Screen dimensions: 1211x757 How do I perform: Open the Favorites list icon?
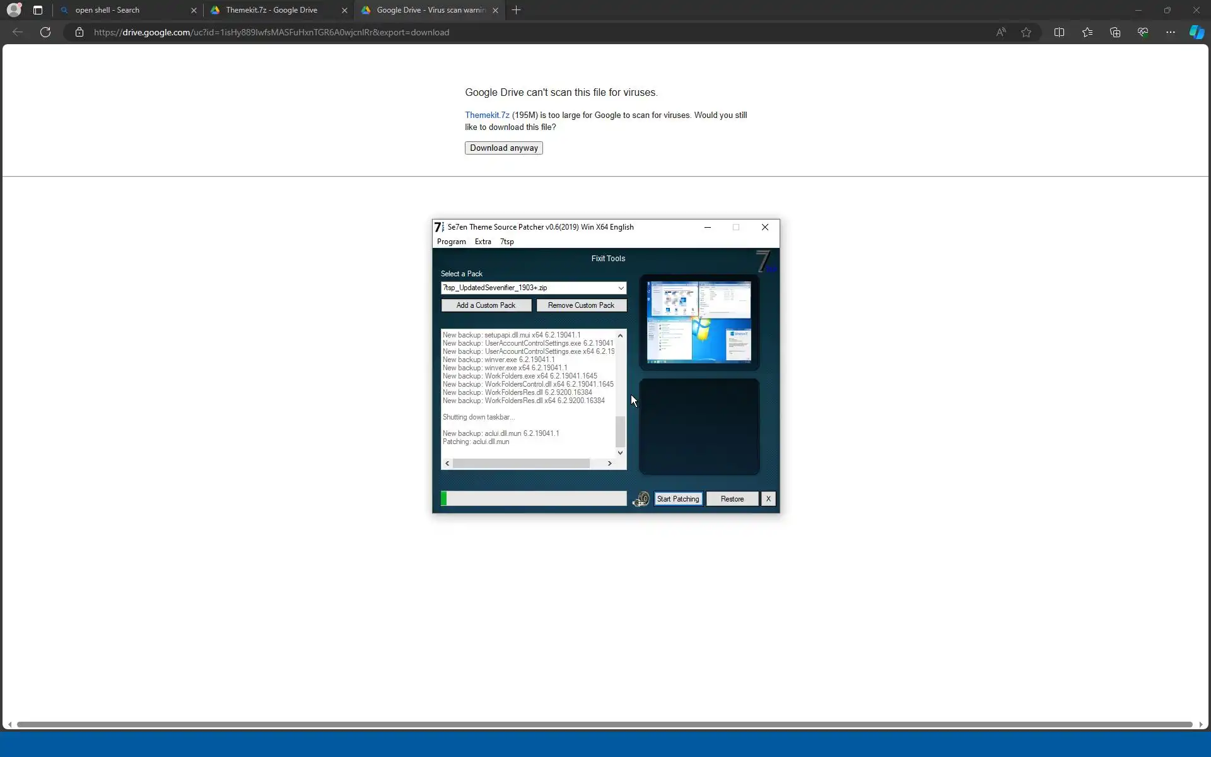point(1087,32)
